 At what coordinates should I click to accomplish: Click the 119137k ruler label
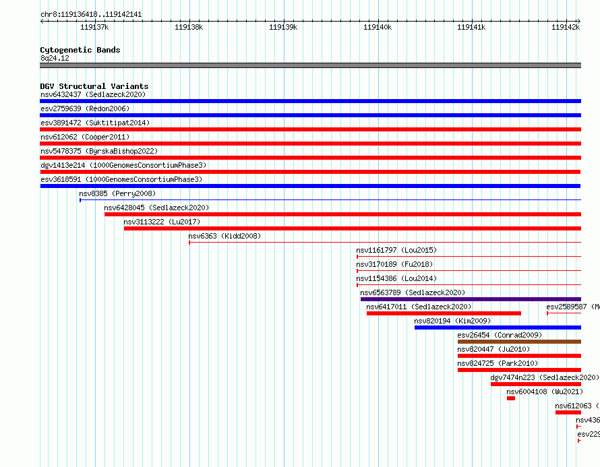coord(94,27)
